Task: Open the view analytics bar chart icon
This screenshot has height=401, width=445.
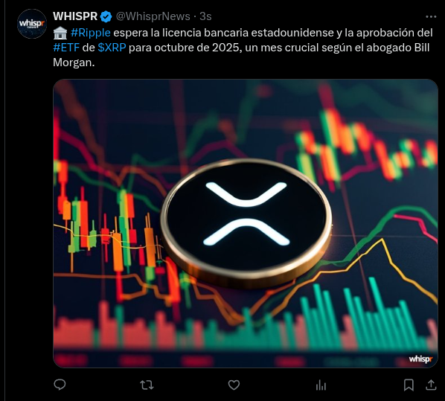Action: tap(321, 385)
